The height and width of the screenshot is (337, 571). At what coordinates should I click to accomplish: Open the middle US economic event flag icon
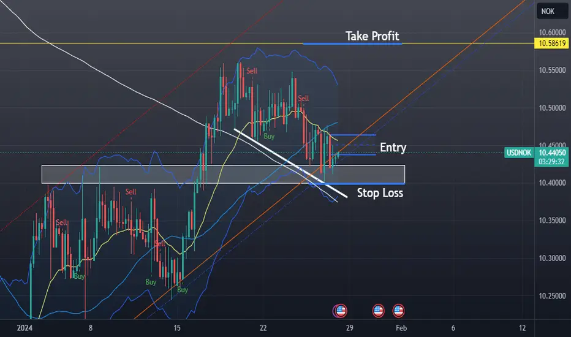tap(379, 311)
